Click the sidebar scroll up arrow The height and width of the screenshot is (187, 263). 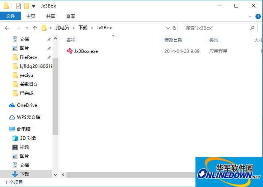[x=56, y=39]
